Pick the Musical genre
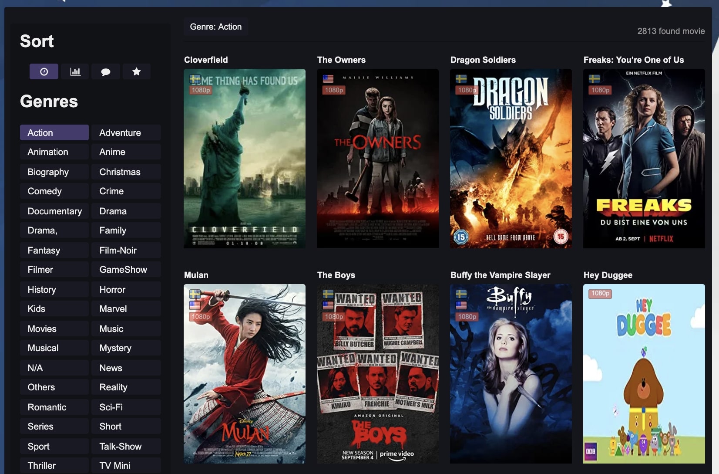719x474 pixels. coord(54,348)
